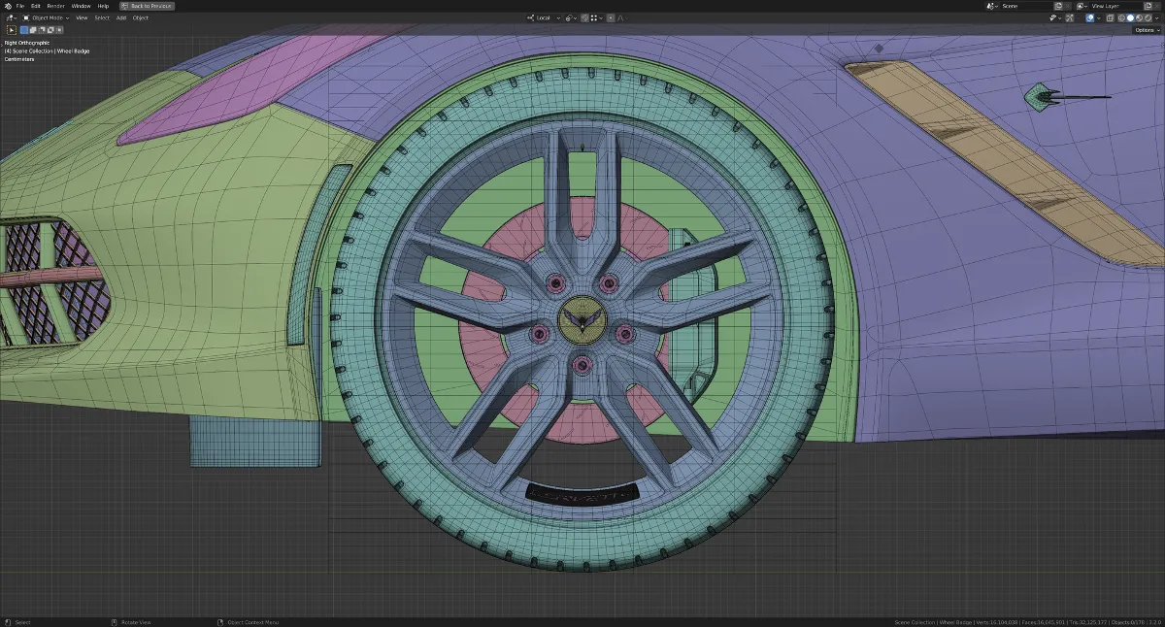This screenshot has width=1165, height=627.
Task: Click the new scene icon beside Scene field
Action: click(x=1056, y=6)
